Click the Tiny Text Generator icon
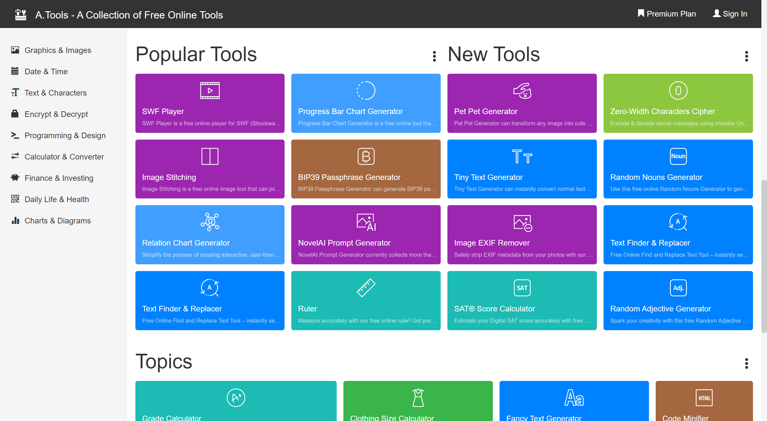The height and width of the screenshot is (421, 767). [522, 156]
